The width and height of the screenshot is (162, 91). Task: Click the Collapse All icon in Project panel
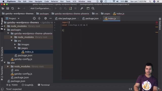pos(39,18)
